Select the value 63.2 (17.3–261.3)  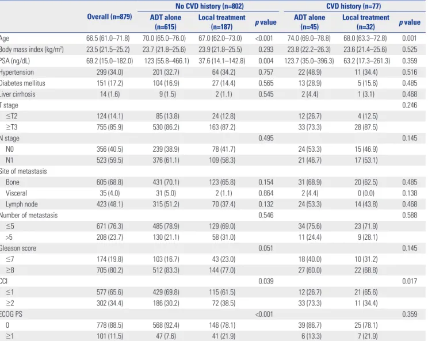(x=367, y=61)
